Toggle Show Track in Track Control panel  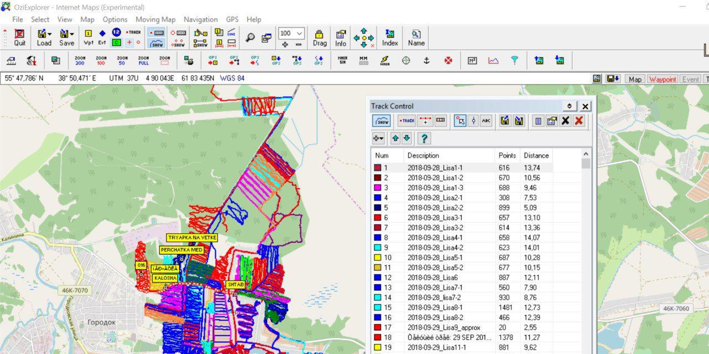click(x=382, y=121)
